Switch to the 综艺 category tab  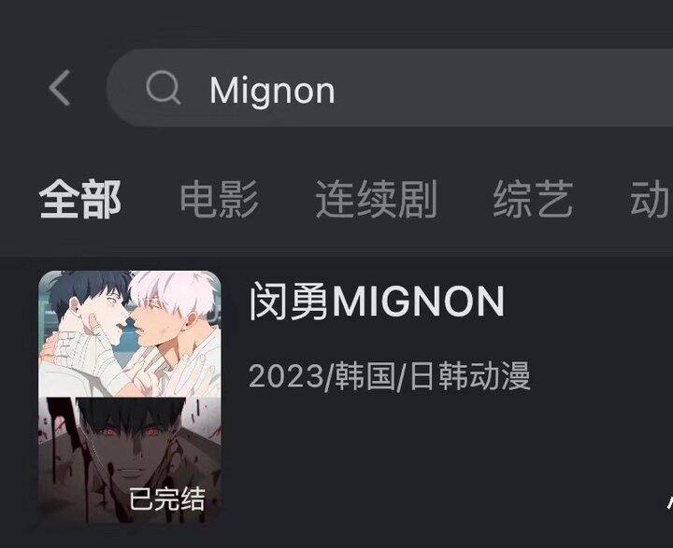(533, 200)
